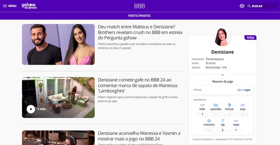Click the xepa count value 1
280x145 pixels.
(236, 130)
